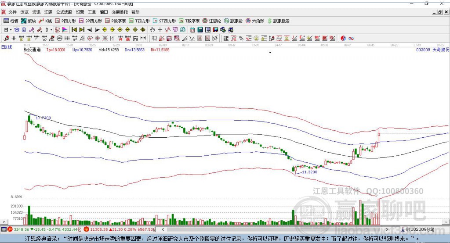Image resolution: width=450 pixels, height=243 pixels.
Task: Open the 文件 menu
Action: click(12, 12)
